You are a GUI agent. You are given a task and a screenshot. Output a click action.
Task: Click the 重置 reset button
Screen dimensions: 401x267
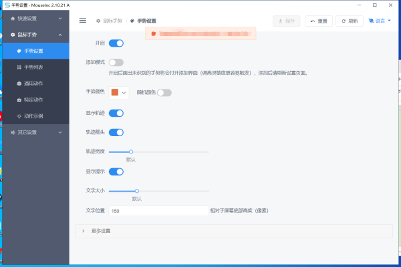click(x=319, y=21)
